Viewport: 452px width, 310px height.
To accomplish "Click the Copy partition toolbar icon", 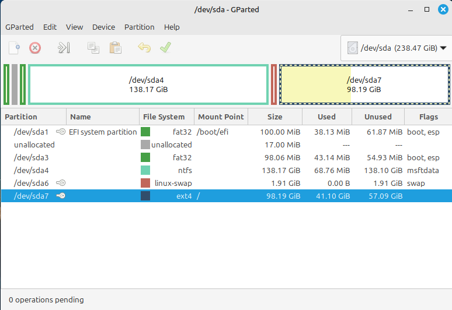I will pyautogui.click(x=93, y=48).
